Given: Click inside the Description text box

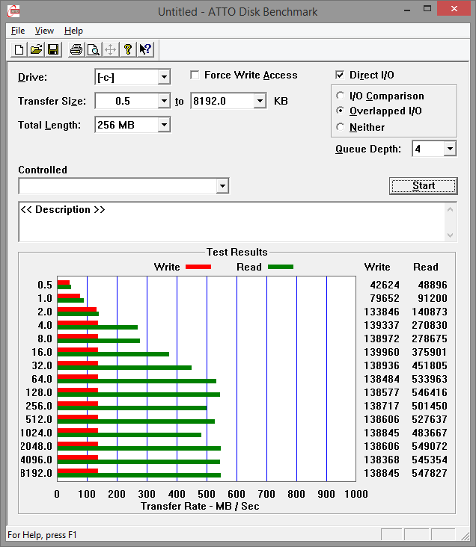Looking at the screenshot, I should [x=231, y=221].
